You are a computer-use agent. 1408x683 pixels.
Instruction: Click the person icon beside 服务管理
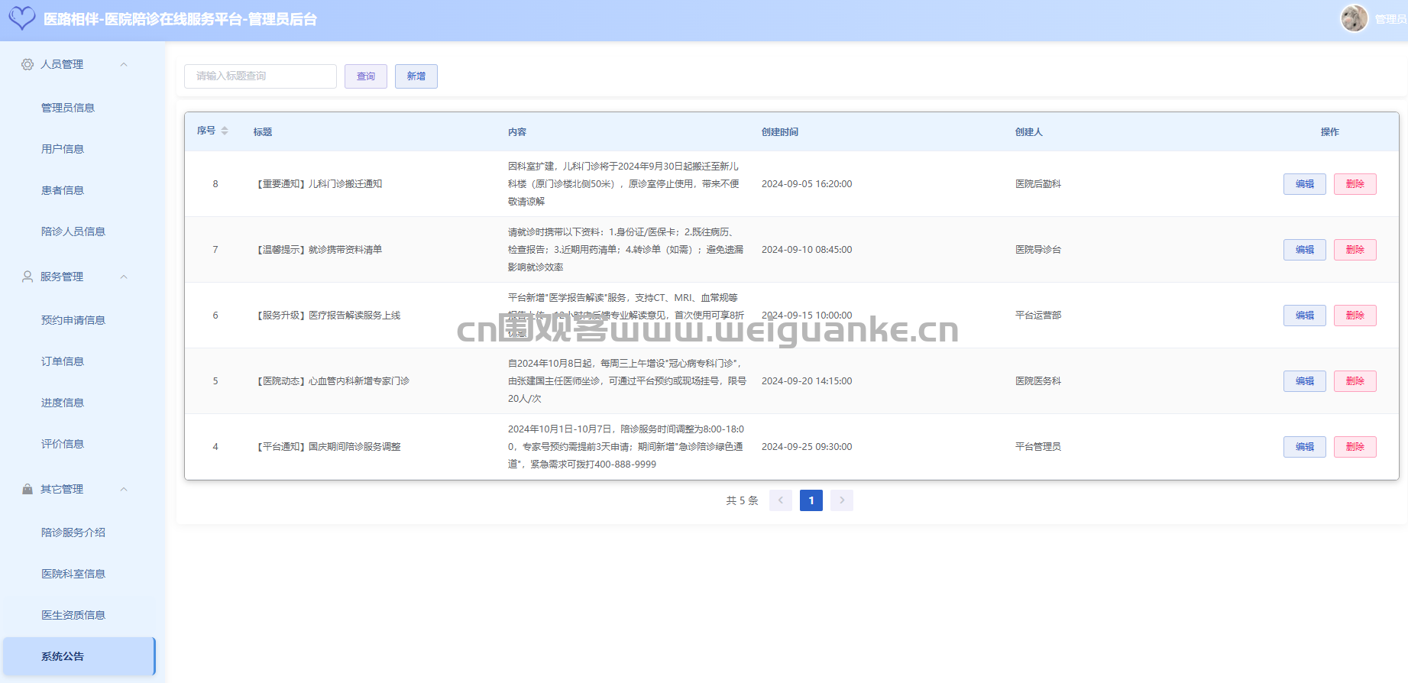click(28, 277)
